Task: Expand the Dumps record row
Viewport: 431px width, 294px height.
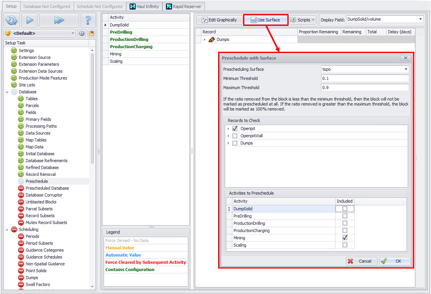Action: (x=205, y=40)
